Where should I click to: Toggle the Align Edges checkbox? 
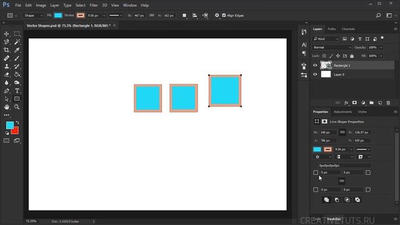(x=224, y=15)
